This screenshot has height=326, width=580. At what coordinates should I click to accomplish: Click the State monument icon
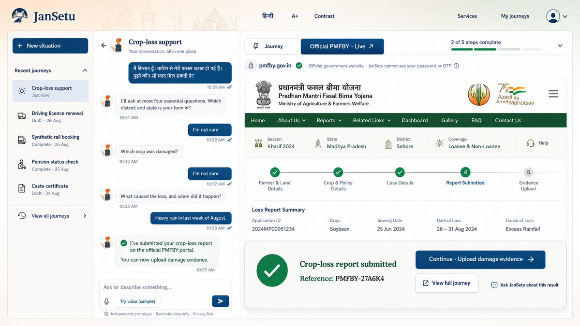point(318,143)
